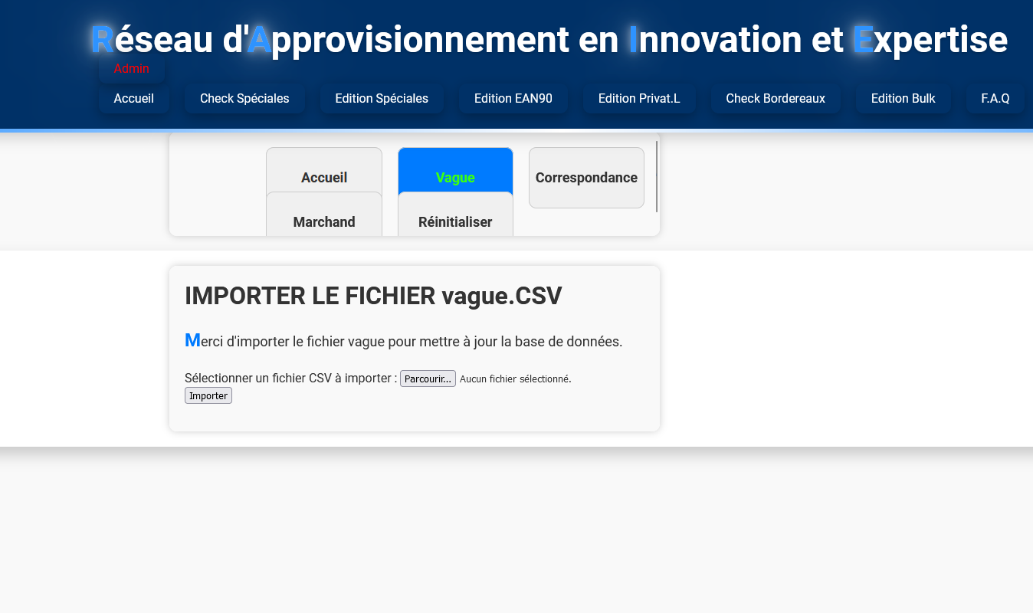Open Accueil in the dark blue navigation bar

pos(133,98)
